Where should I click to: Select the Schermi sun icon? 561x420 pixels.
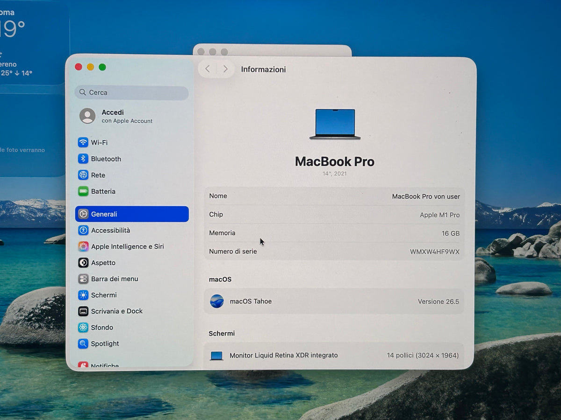83,295
